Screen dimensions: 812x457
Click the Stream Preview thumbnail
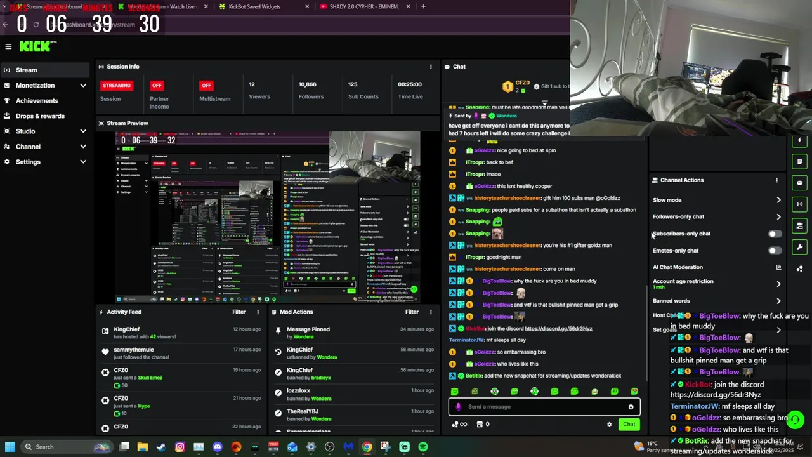(267, 217)
